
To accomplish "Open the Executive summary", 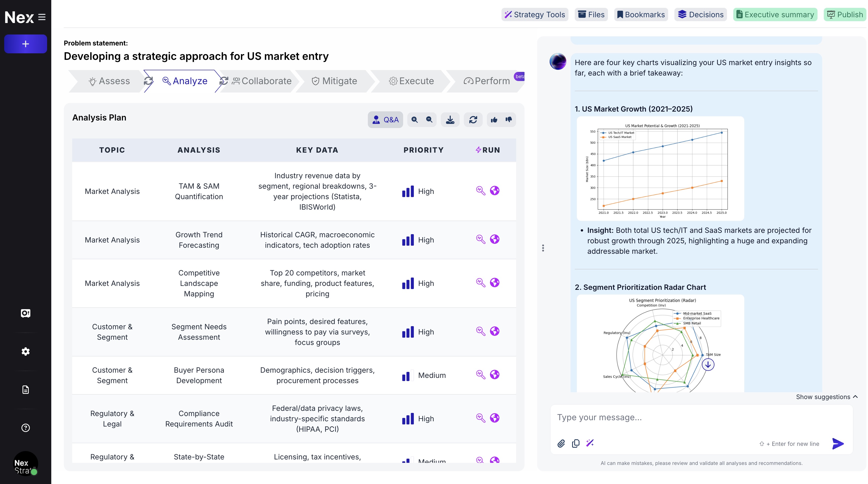I will point(775,14).
